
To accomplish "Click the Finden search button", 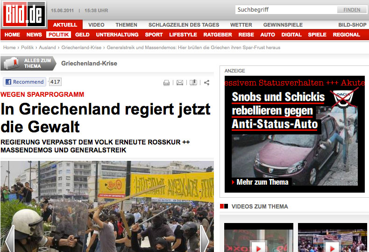I will click(x=352, y=10).
